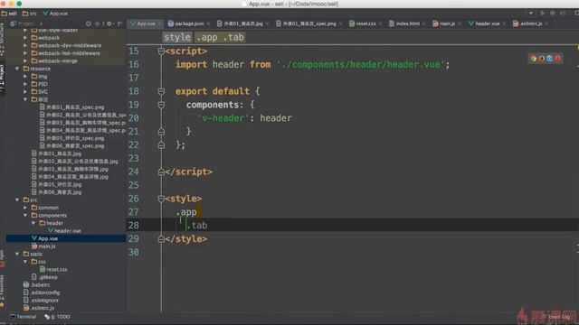Viewport: 579px width, 325px height.
Task: Close the reset.css editor tab
Action: (x=380, y=24)
